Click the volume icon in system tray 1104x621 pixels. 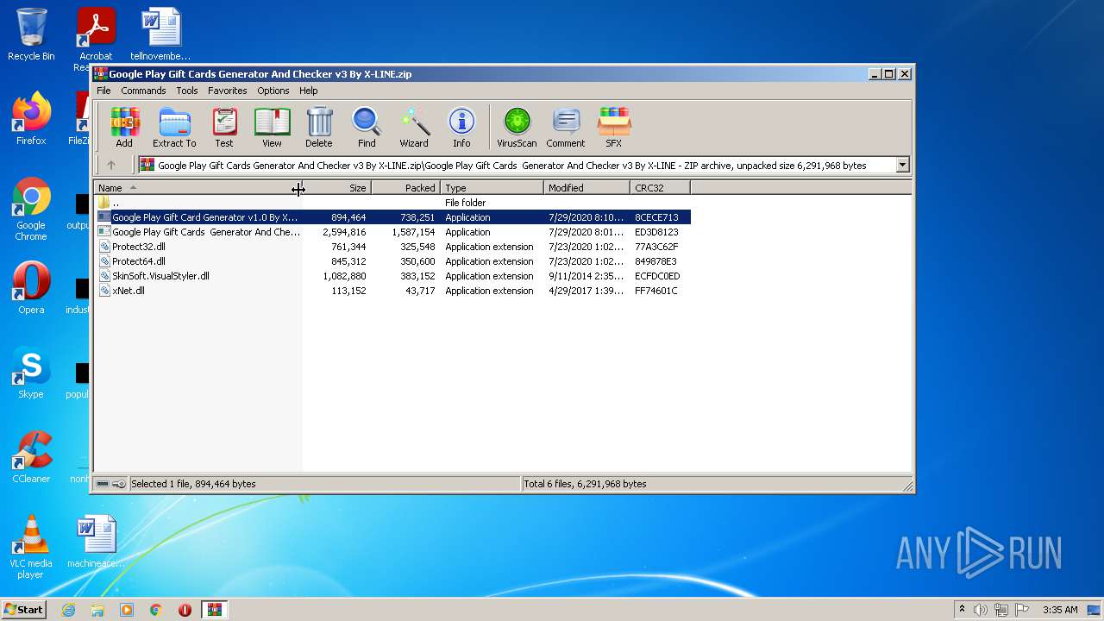pos(981,610)
